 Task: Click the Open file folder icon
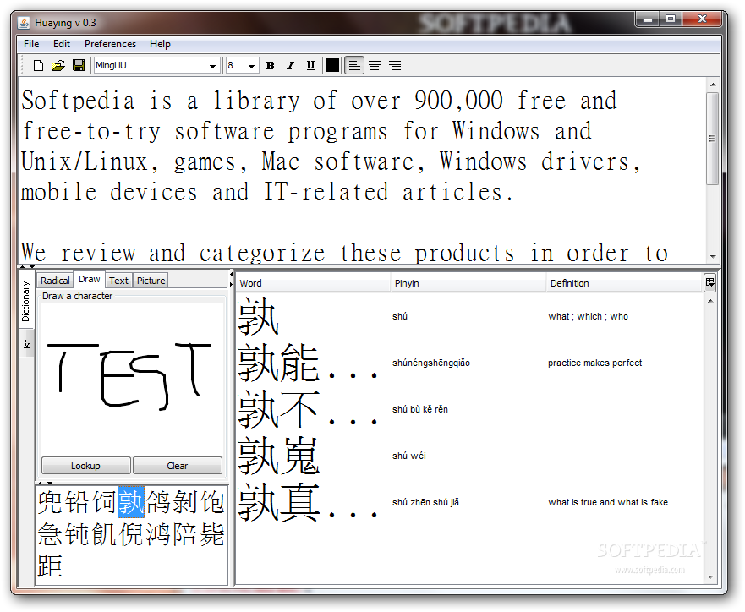coord(58,66)
